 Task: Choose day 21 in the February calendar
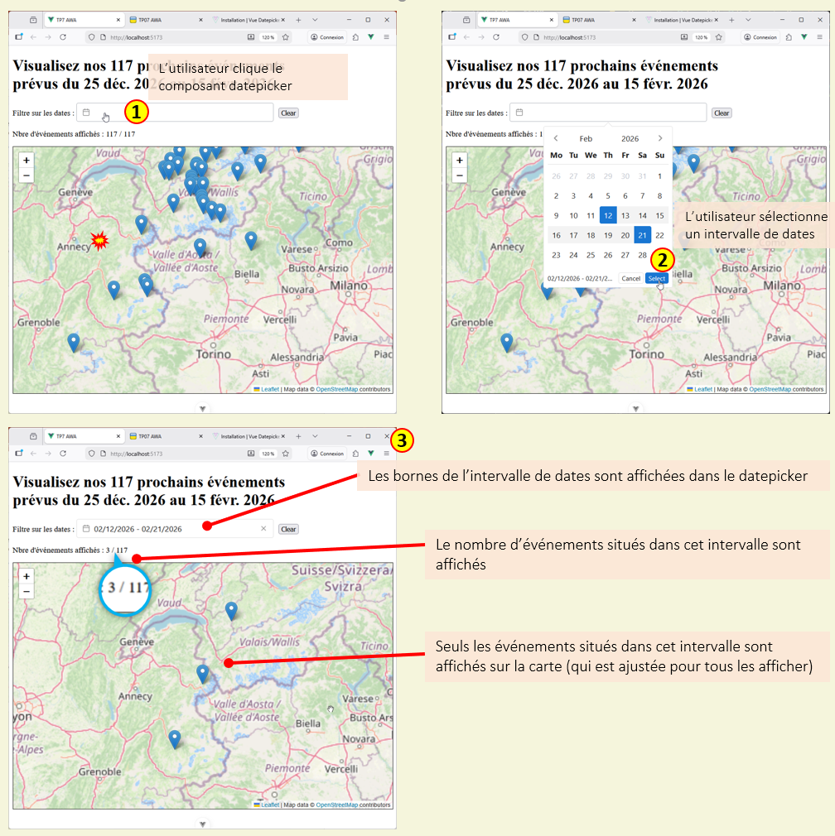[643, 235]
